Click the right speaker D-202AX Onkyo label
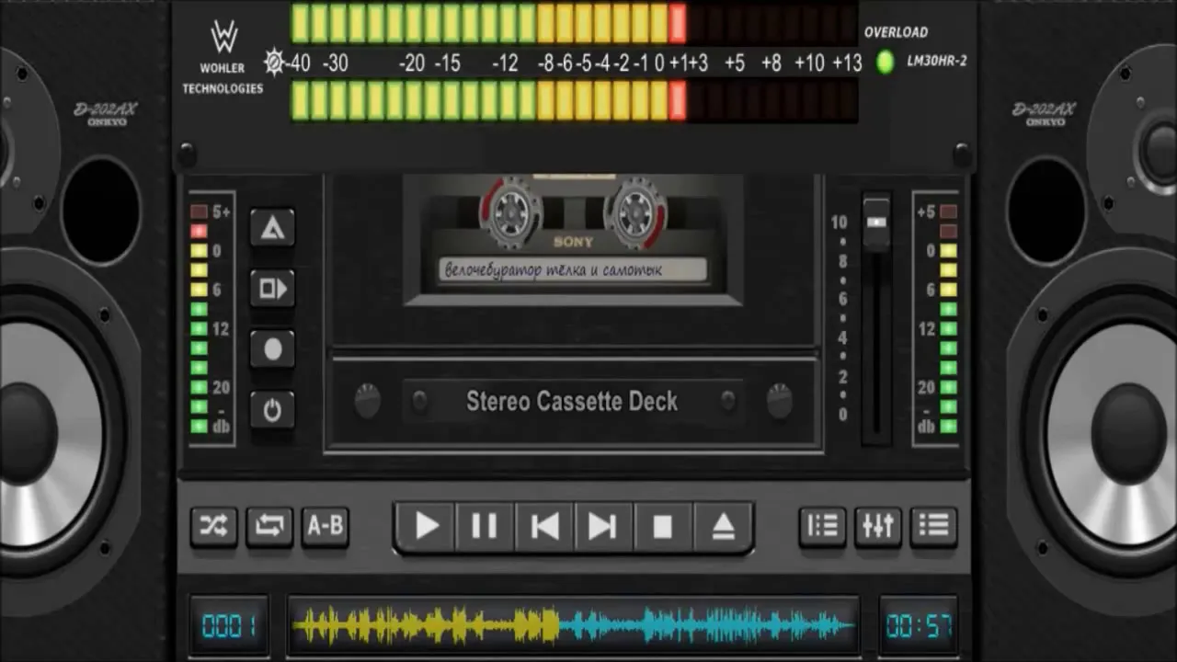This screenshot has width=1177, height=662. 1046,114
